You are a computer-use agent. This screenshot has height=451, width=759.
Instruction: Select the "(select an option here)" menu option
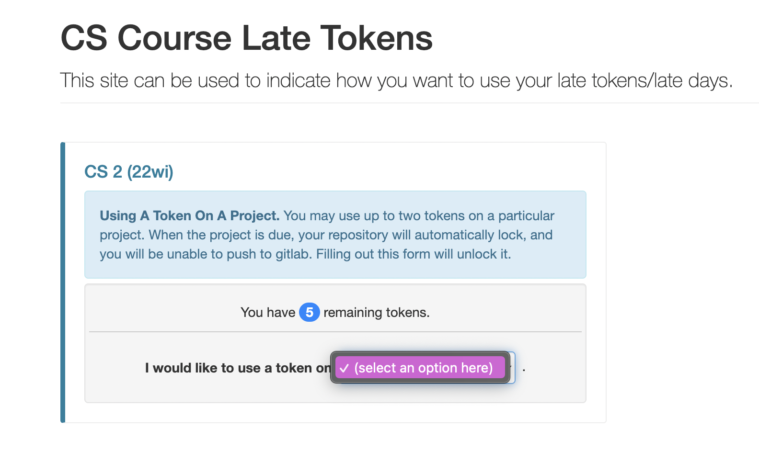click(423, 368)
